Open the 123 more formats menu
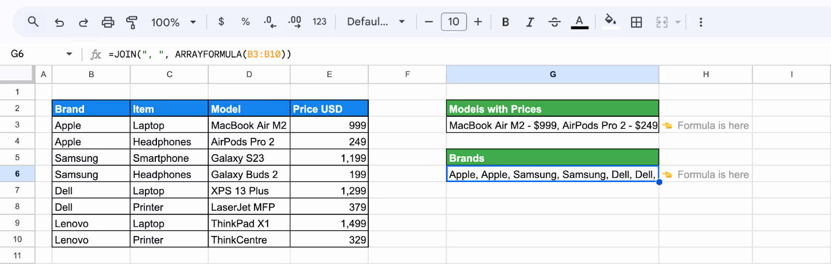The width and height of the screenshot is (831, 264). tap(319, 22)
